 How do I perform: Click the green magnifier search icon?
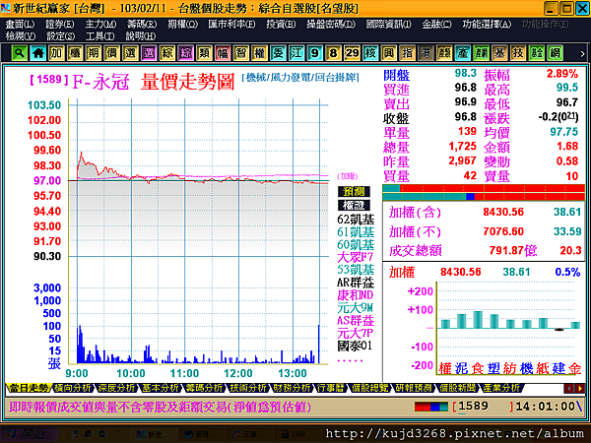pyautogui.click(x=19, y=53)
